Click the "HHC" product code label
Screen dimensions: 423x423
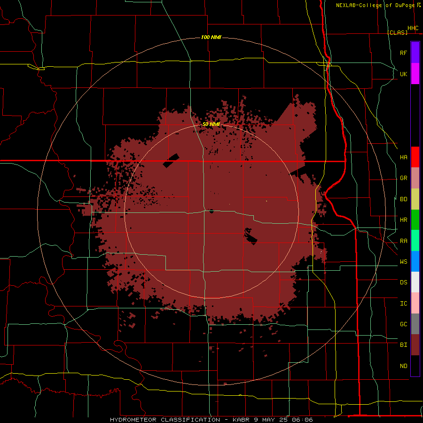click(x=413, y=28)
